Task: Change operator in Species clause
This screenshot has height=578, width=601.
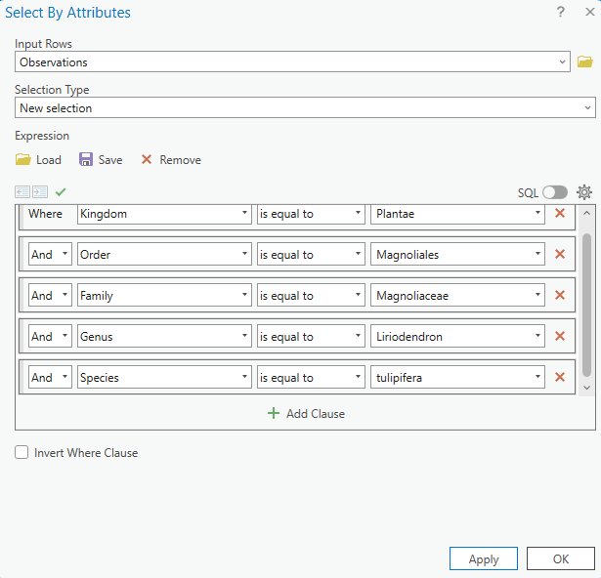Action: point(311,377)
